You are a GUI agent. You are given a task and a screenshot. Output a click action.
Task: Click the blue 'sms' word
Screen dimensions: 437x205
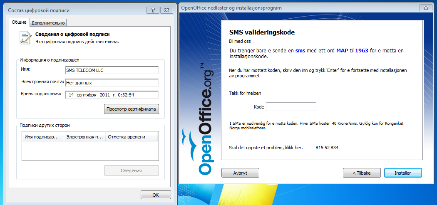[x=300, y=51]
